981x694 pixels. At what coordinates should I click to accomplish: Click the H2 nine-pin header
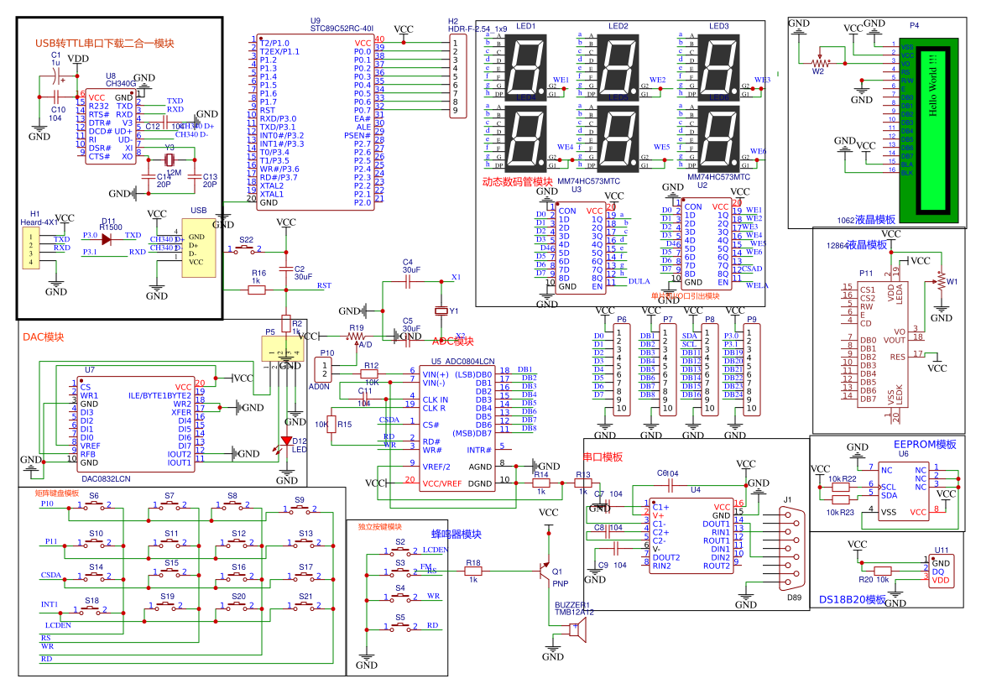click(x=457, y=76)
